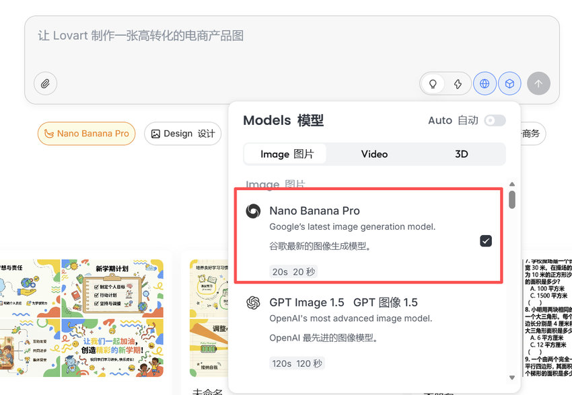
Task: Click the Design 设计 button
Action: pos(182,134)
